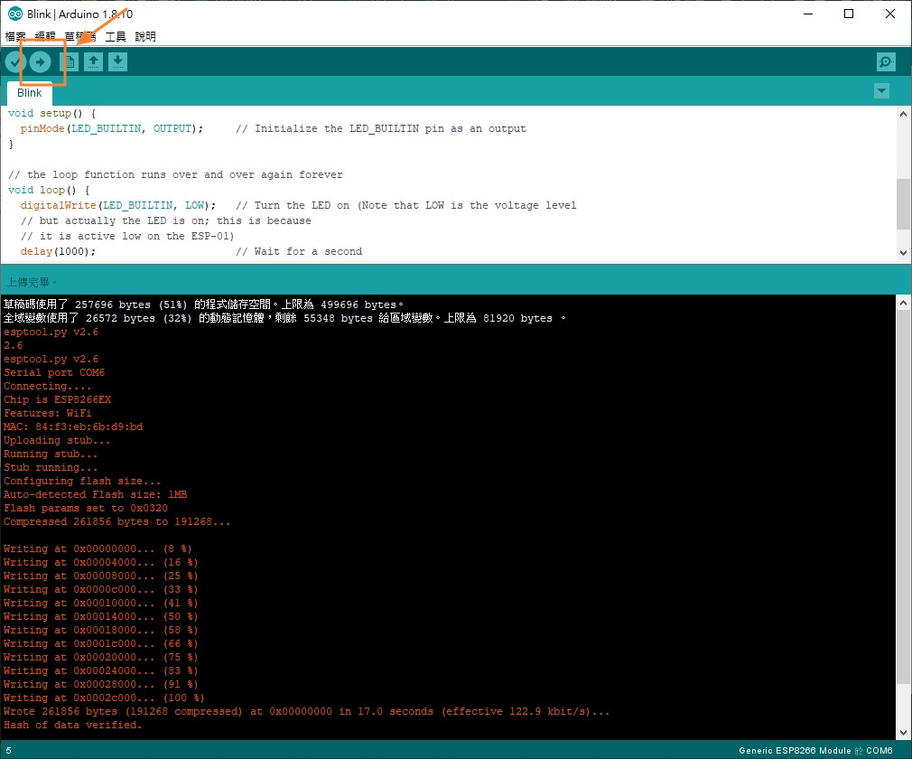Click console line 'Features: WiFi'

(48, 413)
